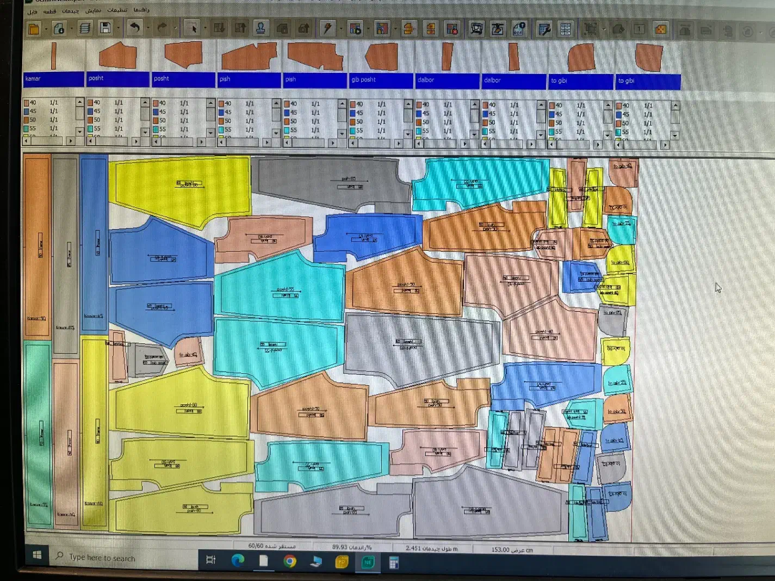The width and height of the screenshot is (775, 581).
Task: Click the table grid icon in toolbar
Action: coord(566,29)
